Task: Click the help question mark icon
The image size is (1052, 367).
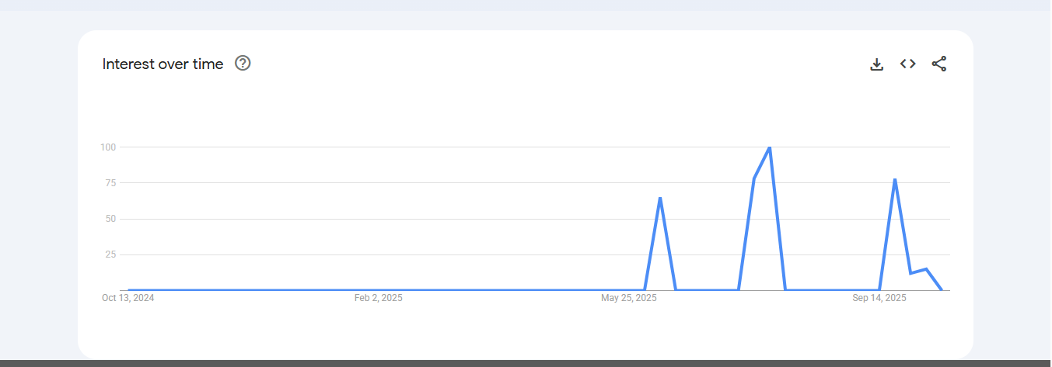Action: [243, 64]
